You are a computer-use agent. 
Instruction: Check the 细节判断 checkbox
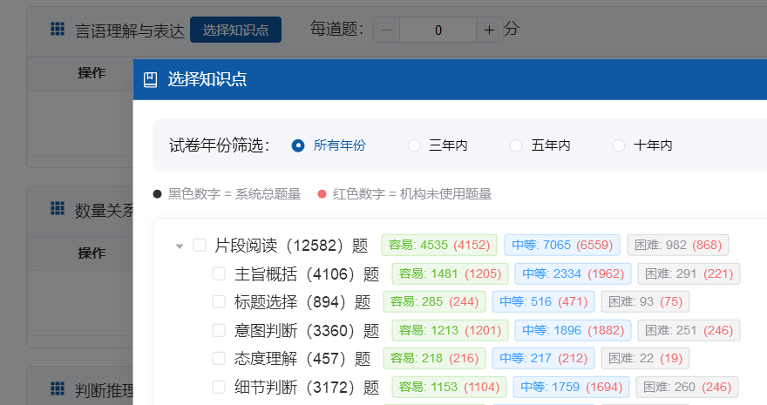219,387
